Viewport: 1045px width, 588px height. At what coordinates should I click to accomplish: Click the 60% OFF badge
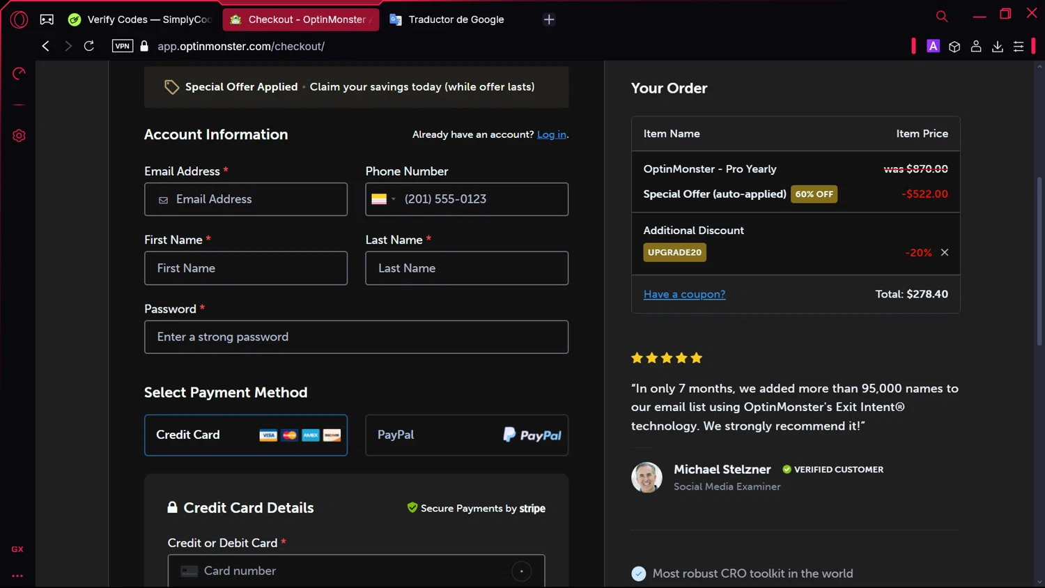pyautogui.click(x=814, y=194)
